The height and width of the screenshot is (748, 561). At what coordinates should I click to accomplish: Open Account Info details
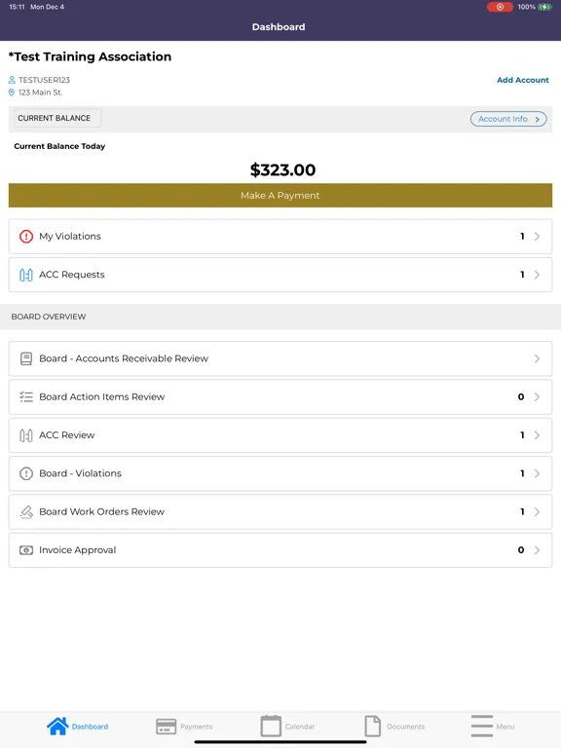[508, 119]
